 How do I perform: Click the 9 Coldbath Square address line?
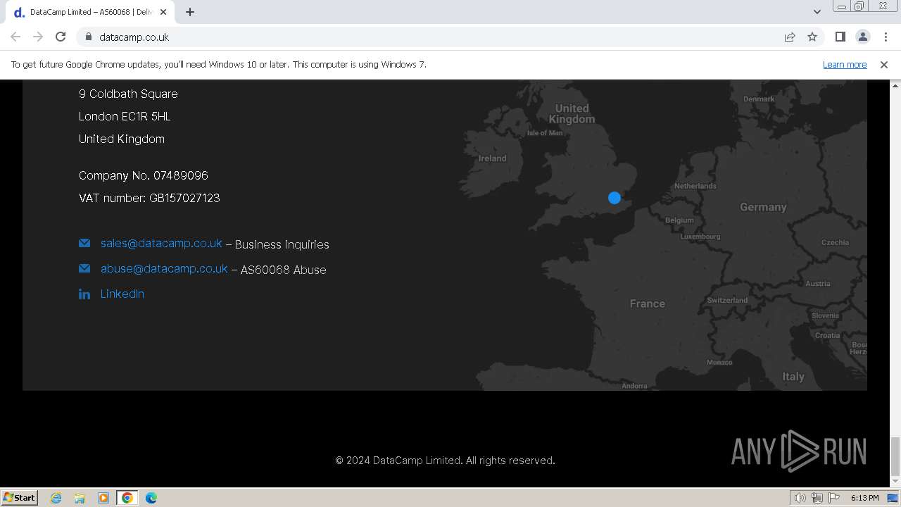click(128, 94)
